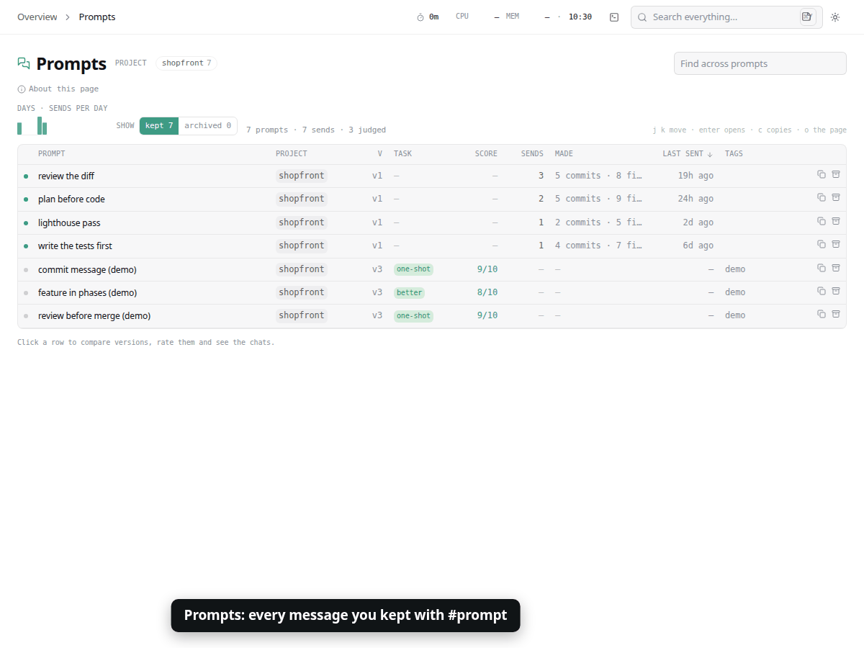Go to Overview breadcrumb
This screenshot has width=864, height=648.
pyautogui.click(x=37, y=17)
